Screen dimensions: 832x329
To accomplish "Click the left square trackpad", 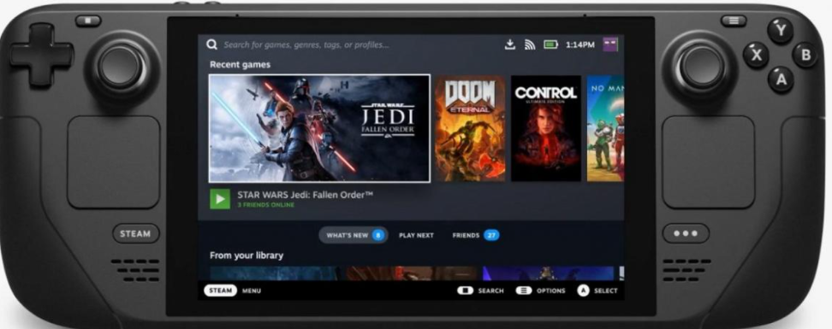I will pos(114,162).
